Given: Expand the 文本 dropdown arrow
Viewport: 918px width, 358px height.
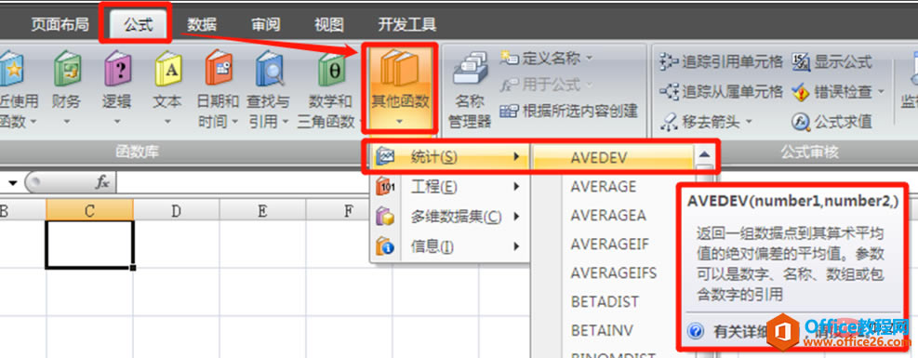Looking at the screenshot, I should tap(166, 122).
